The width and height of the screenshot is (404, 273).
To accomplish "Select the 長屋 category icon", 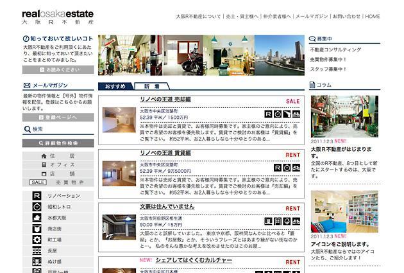I will (x=37, y=251).
